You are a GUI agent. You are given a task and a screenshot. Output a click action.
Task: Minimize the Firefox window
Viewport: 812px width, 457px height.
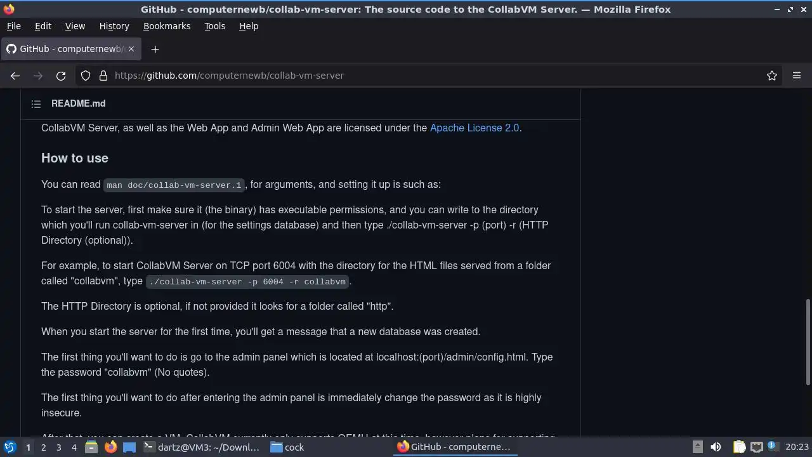[777, 10]
